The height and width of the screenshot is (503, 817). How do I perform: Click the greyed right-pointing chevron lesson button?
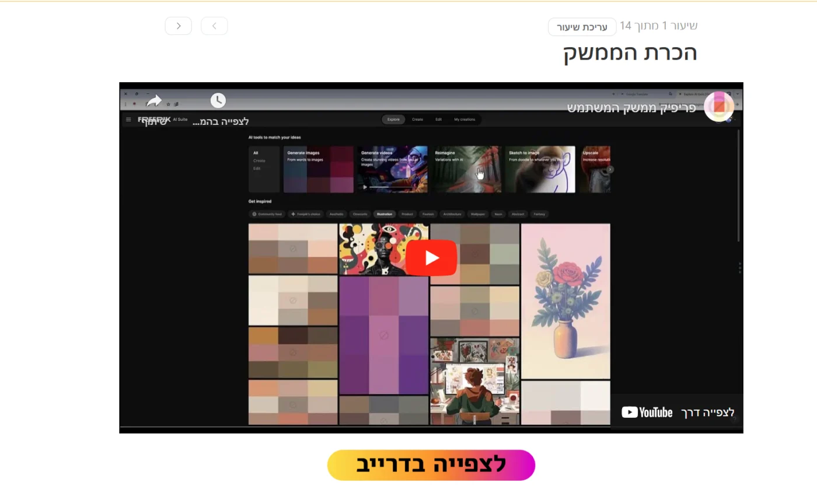point(214,26)
